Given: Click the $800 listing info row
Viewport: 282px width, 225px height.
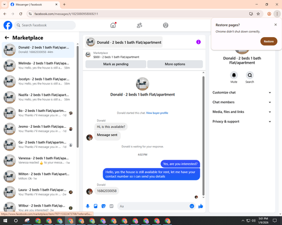Looking at the screenshot, I should (x=144, y=55).
